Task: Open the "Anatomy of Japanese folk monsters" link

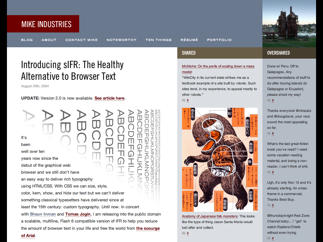Action: (x=210, y=216)
